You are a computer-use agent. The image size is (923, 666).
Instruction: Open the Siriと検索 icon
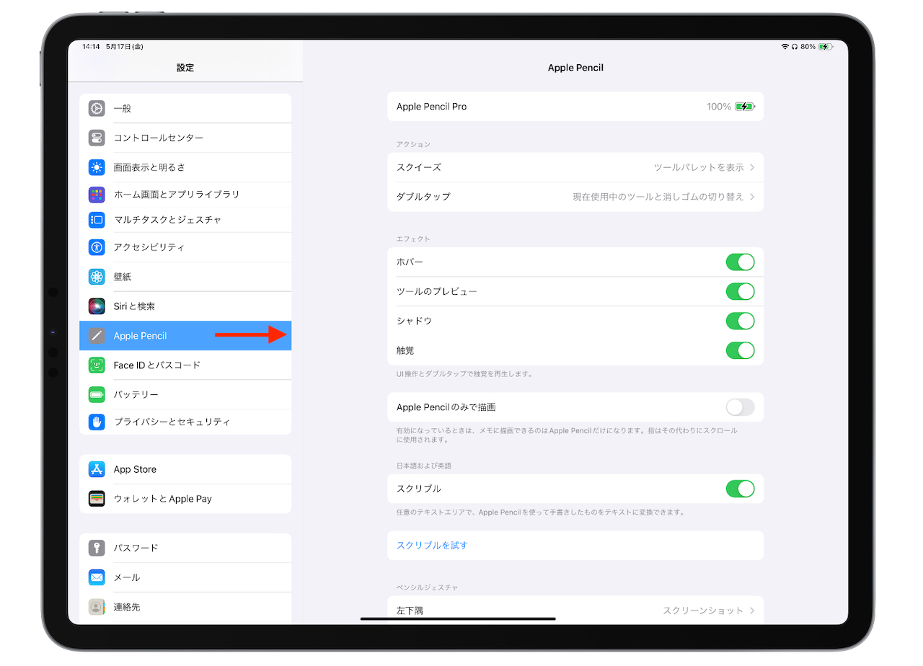coord(97,306)
